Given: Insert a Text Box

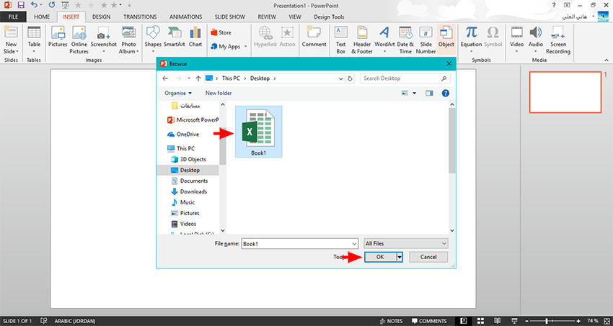Looking at the screenshot, I should pyautogui.click(x=341, y=40).
